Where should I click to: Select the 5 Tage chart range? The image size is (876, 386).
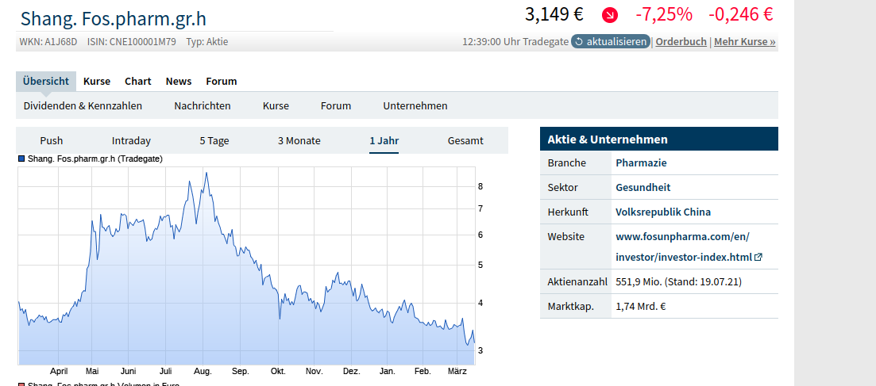(x=214, y=140)
